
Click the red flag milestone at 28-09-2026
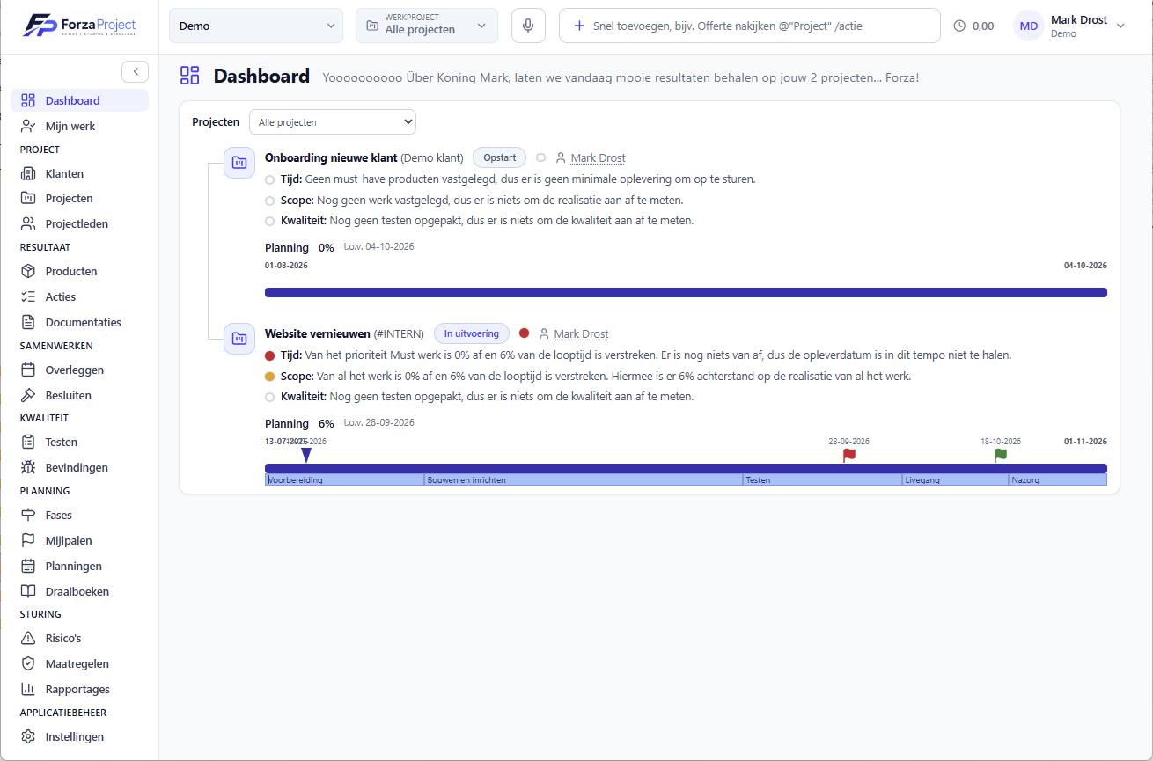point(848,455)
